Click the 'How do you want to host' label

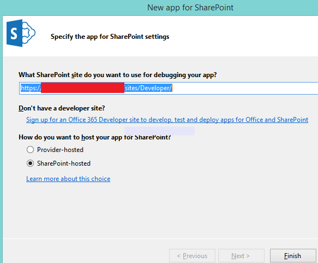95,137
